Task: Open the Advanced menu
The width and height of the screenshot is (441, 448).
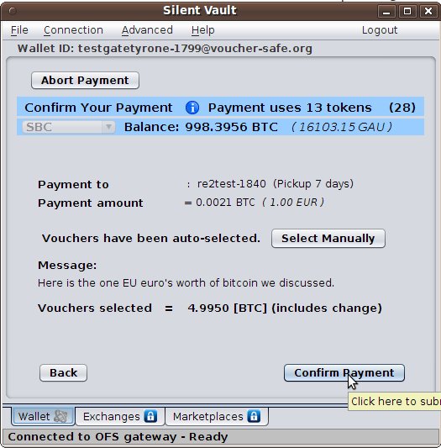Action: click(x=147, y=30)
